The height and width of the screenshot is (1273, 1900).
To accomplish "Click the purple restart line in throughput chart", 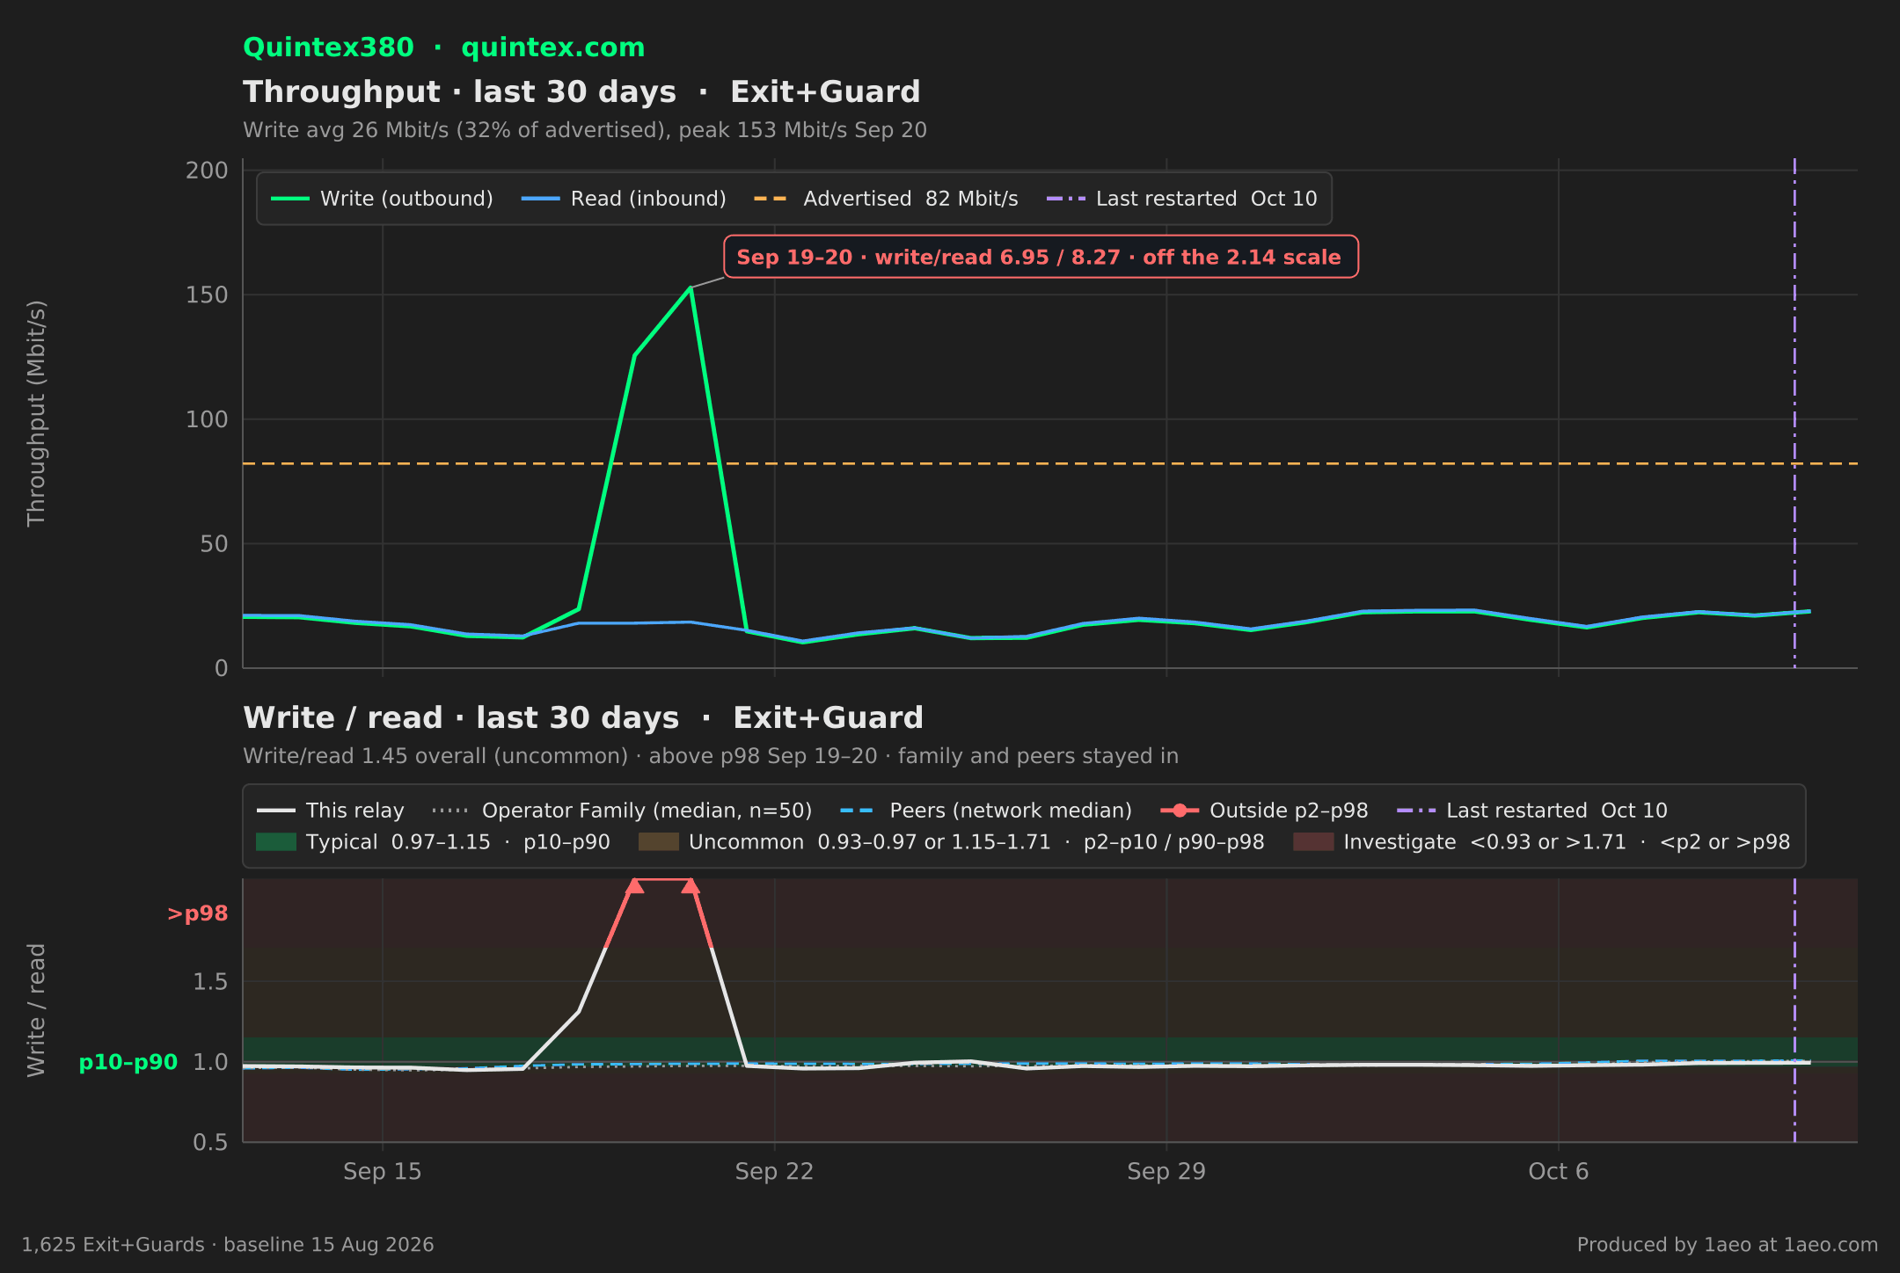I will coord(1794,413).
